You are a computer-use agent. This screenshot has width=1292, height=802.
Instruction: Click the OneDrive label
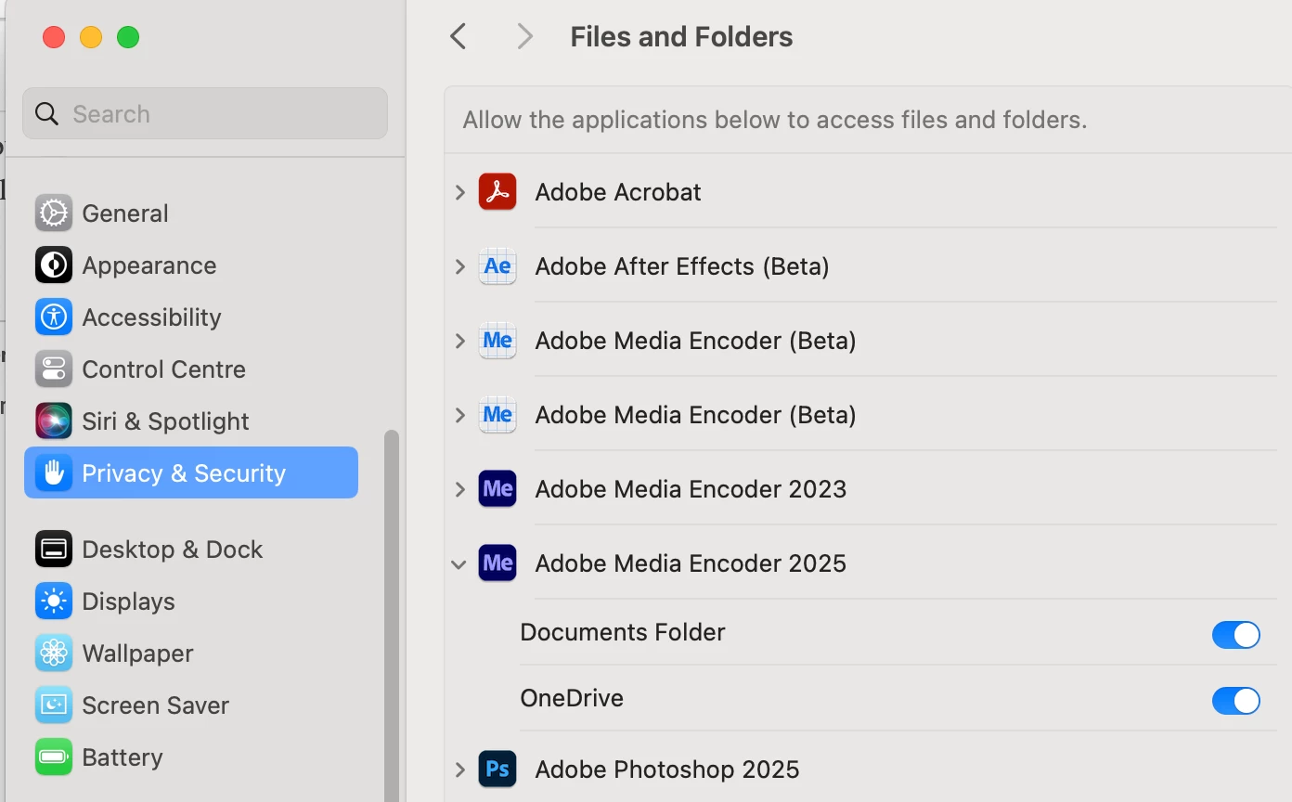(572, 698)
